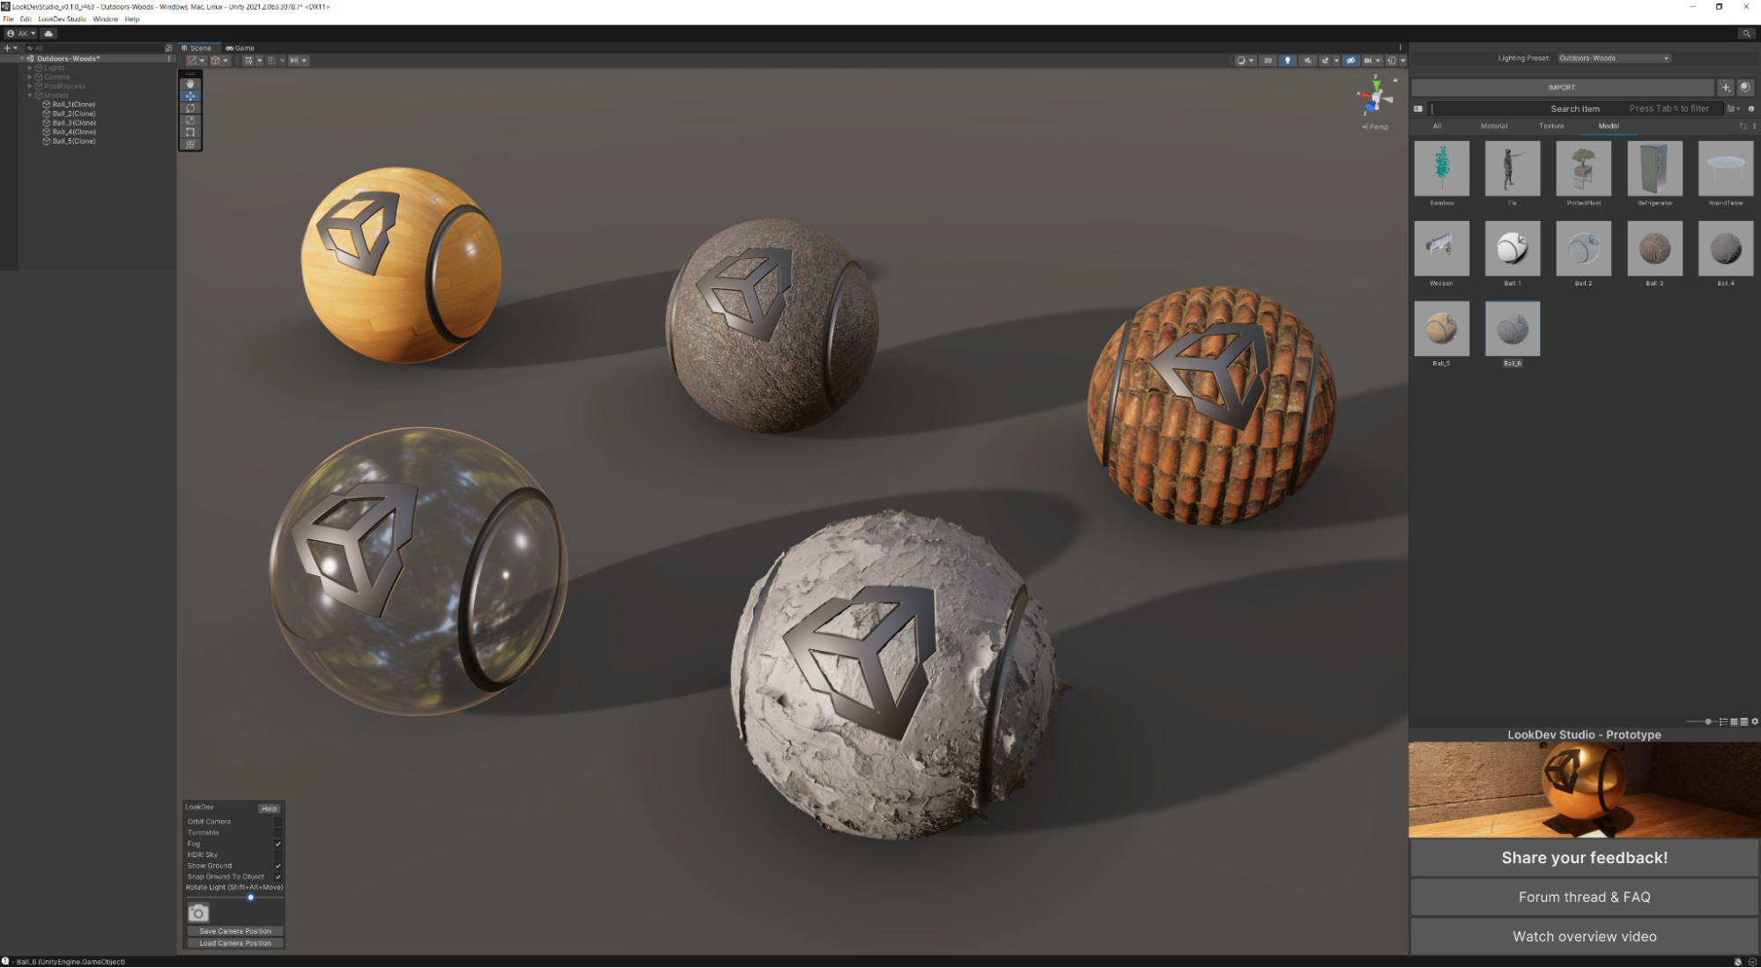Image resolution: width=1761 pixels, height=968 pixels.
Task: Switch to the Game tab
Action: pyautogui.click(x=240, y=48)
